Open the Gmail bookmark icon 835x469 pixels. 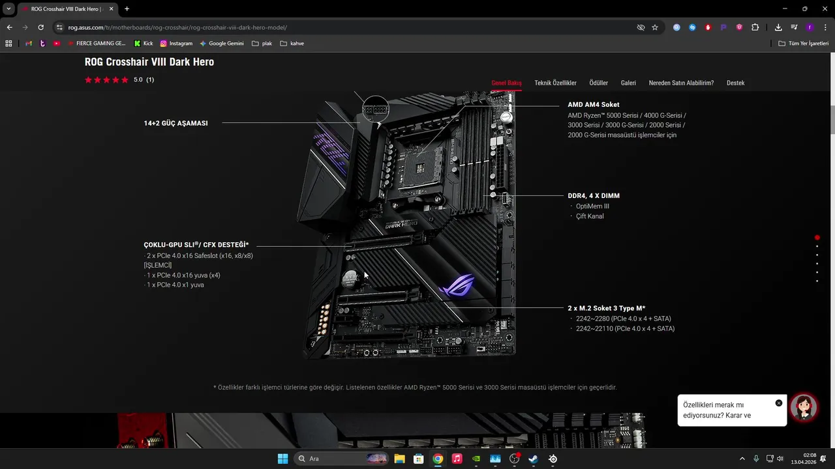(28, 44)
